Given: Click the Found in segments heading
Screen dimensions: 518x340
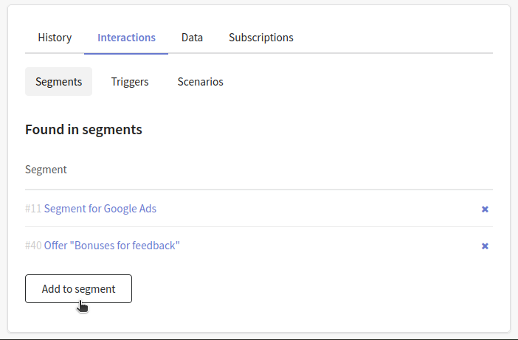Looking at the screenshot, I should pos(83,129).
